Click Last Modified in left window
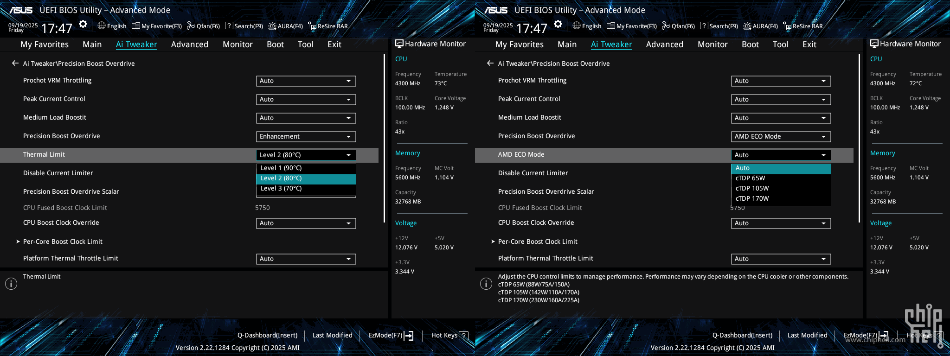 (x=333, y=335)
